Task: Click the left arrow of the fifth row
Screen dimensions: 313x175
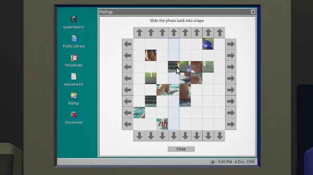Action: point(128,90)
